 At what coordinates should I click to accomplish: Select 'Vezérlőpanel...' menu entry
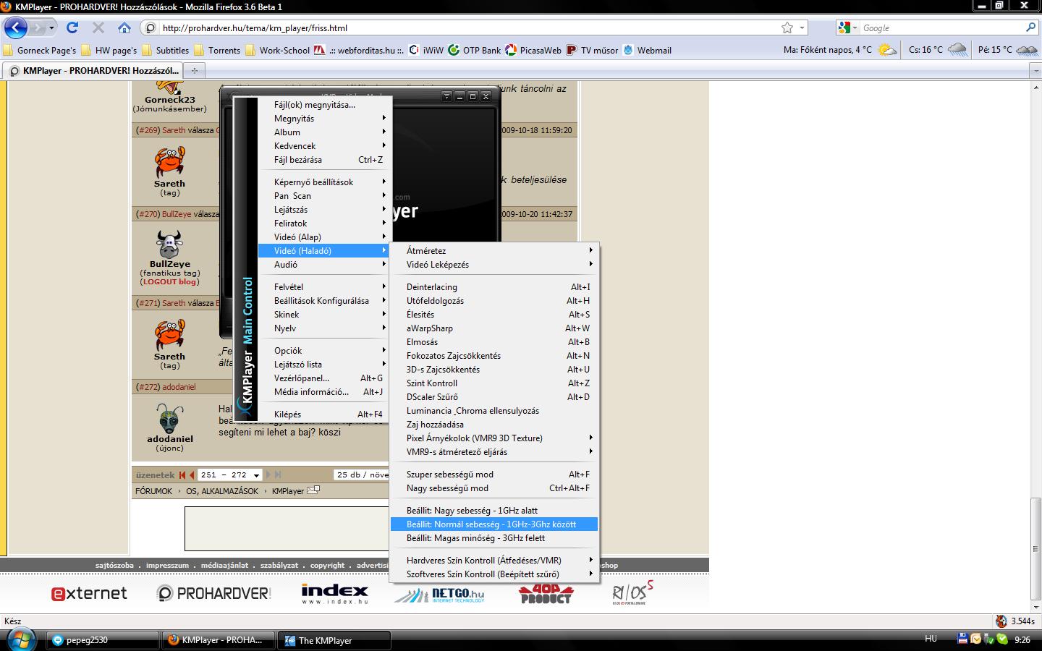point(326,378)
